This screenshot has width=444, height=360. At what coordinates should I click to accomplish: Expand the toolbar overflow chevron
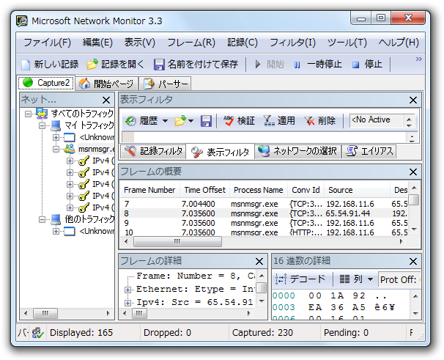click(x=419, y=59)
